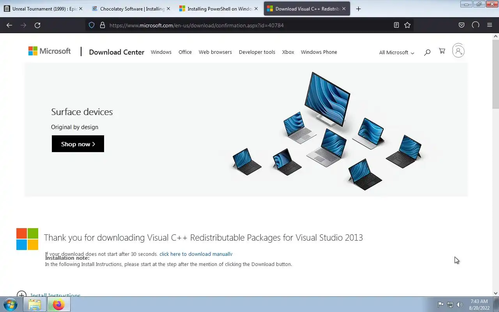Image resolution: width=499 pixels, height=312 pixels.
Task: Select the Download Visual C++ Redistributable tab
Action: coord(307,9)
